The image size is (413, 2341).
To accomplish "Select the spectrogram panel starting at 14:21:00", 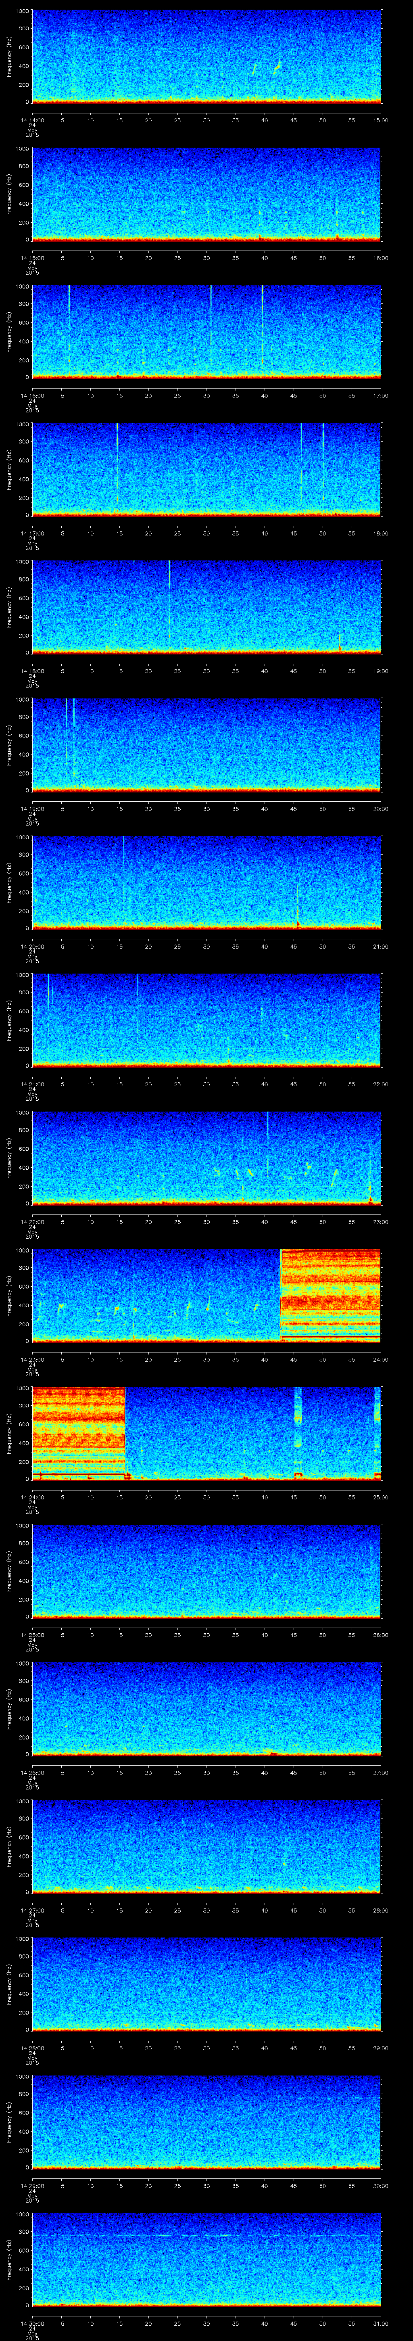I will point(206,1020).
